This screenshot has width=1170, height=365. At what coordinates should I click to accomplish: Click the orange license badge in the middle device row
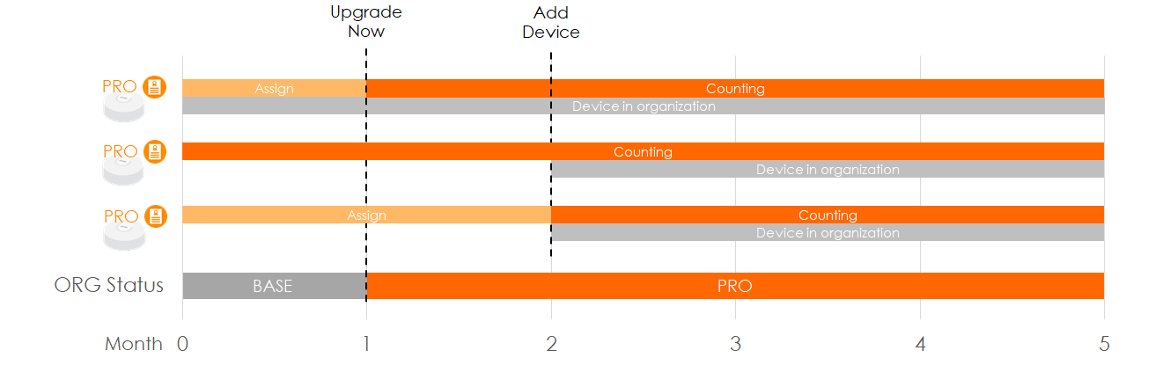[155, 151]
